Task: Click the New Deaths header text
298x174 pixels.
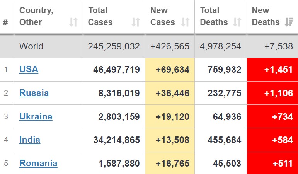Action: click(x=266, y=16)
